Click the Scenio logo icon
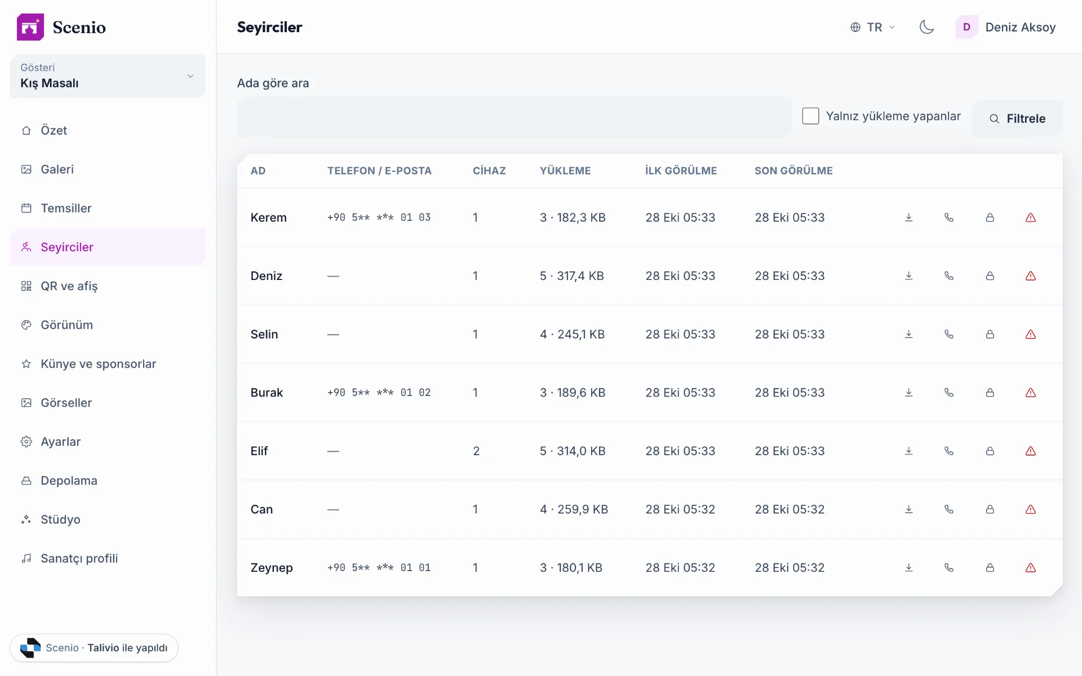 pos(30,27)
